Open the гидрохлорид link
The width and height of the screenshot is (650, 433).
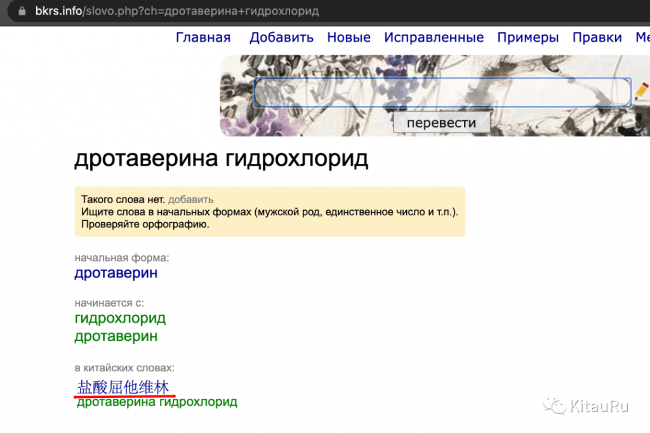pos(119,318)
